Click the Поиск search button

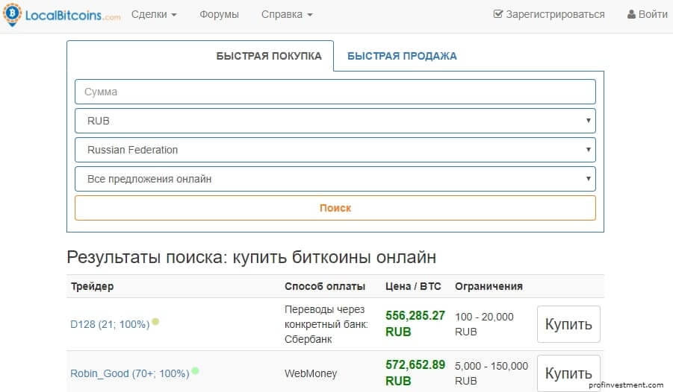(x=335, y=208)
